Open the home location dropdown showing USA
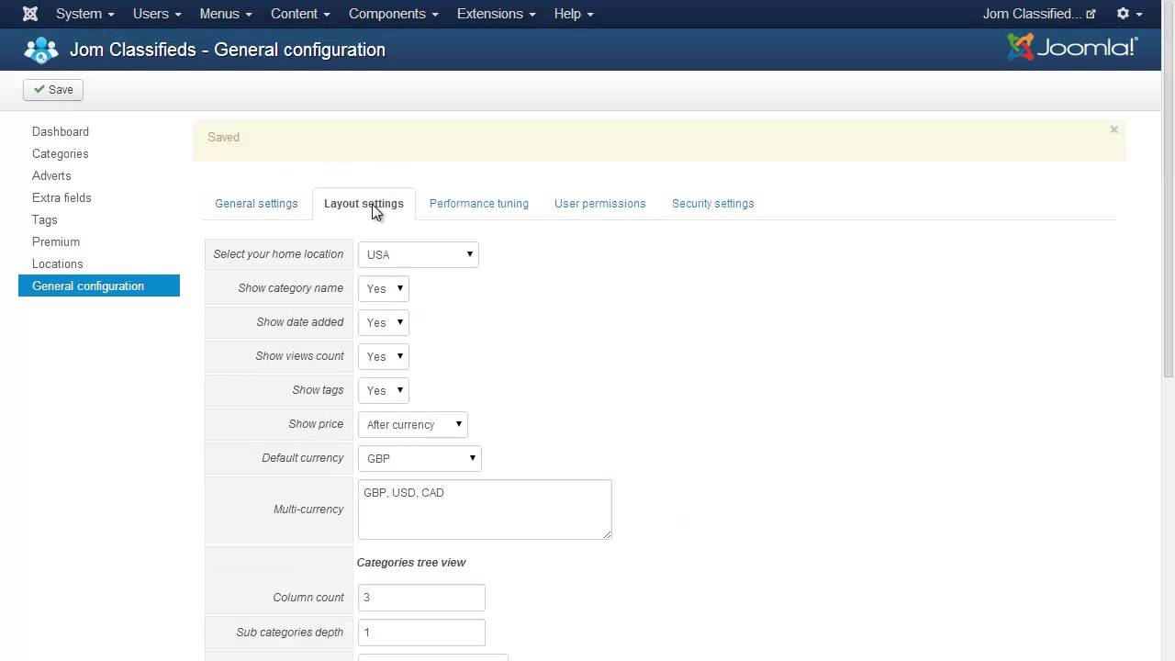1175x661 pixels. point(419,254)
